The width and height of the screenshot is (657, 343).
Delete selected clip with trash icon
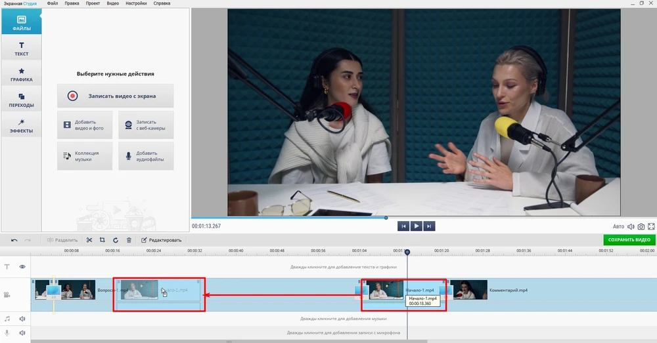point(129,240)
